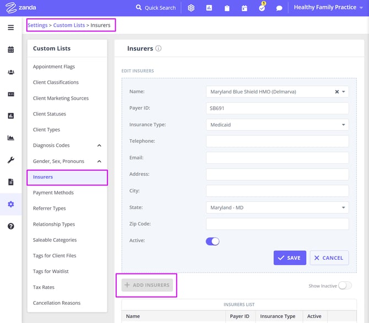Open the calendar from the left sidebar
The height and width of the screenshot is (323, 369).
(10, 50)
